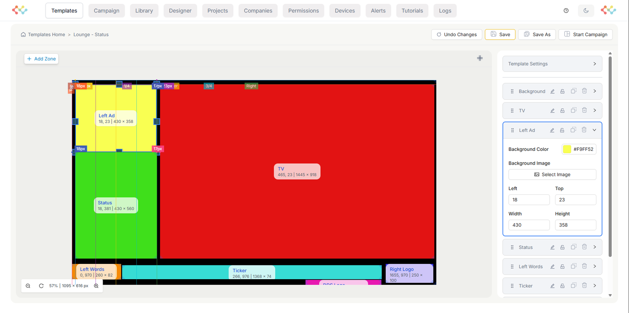Viewport: 629px width, 313px height.
Task: Click the zoom in magnifier icon
Action: [96, 286]
